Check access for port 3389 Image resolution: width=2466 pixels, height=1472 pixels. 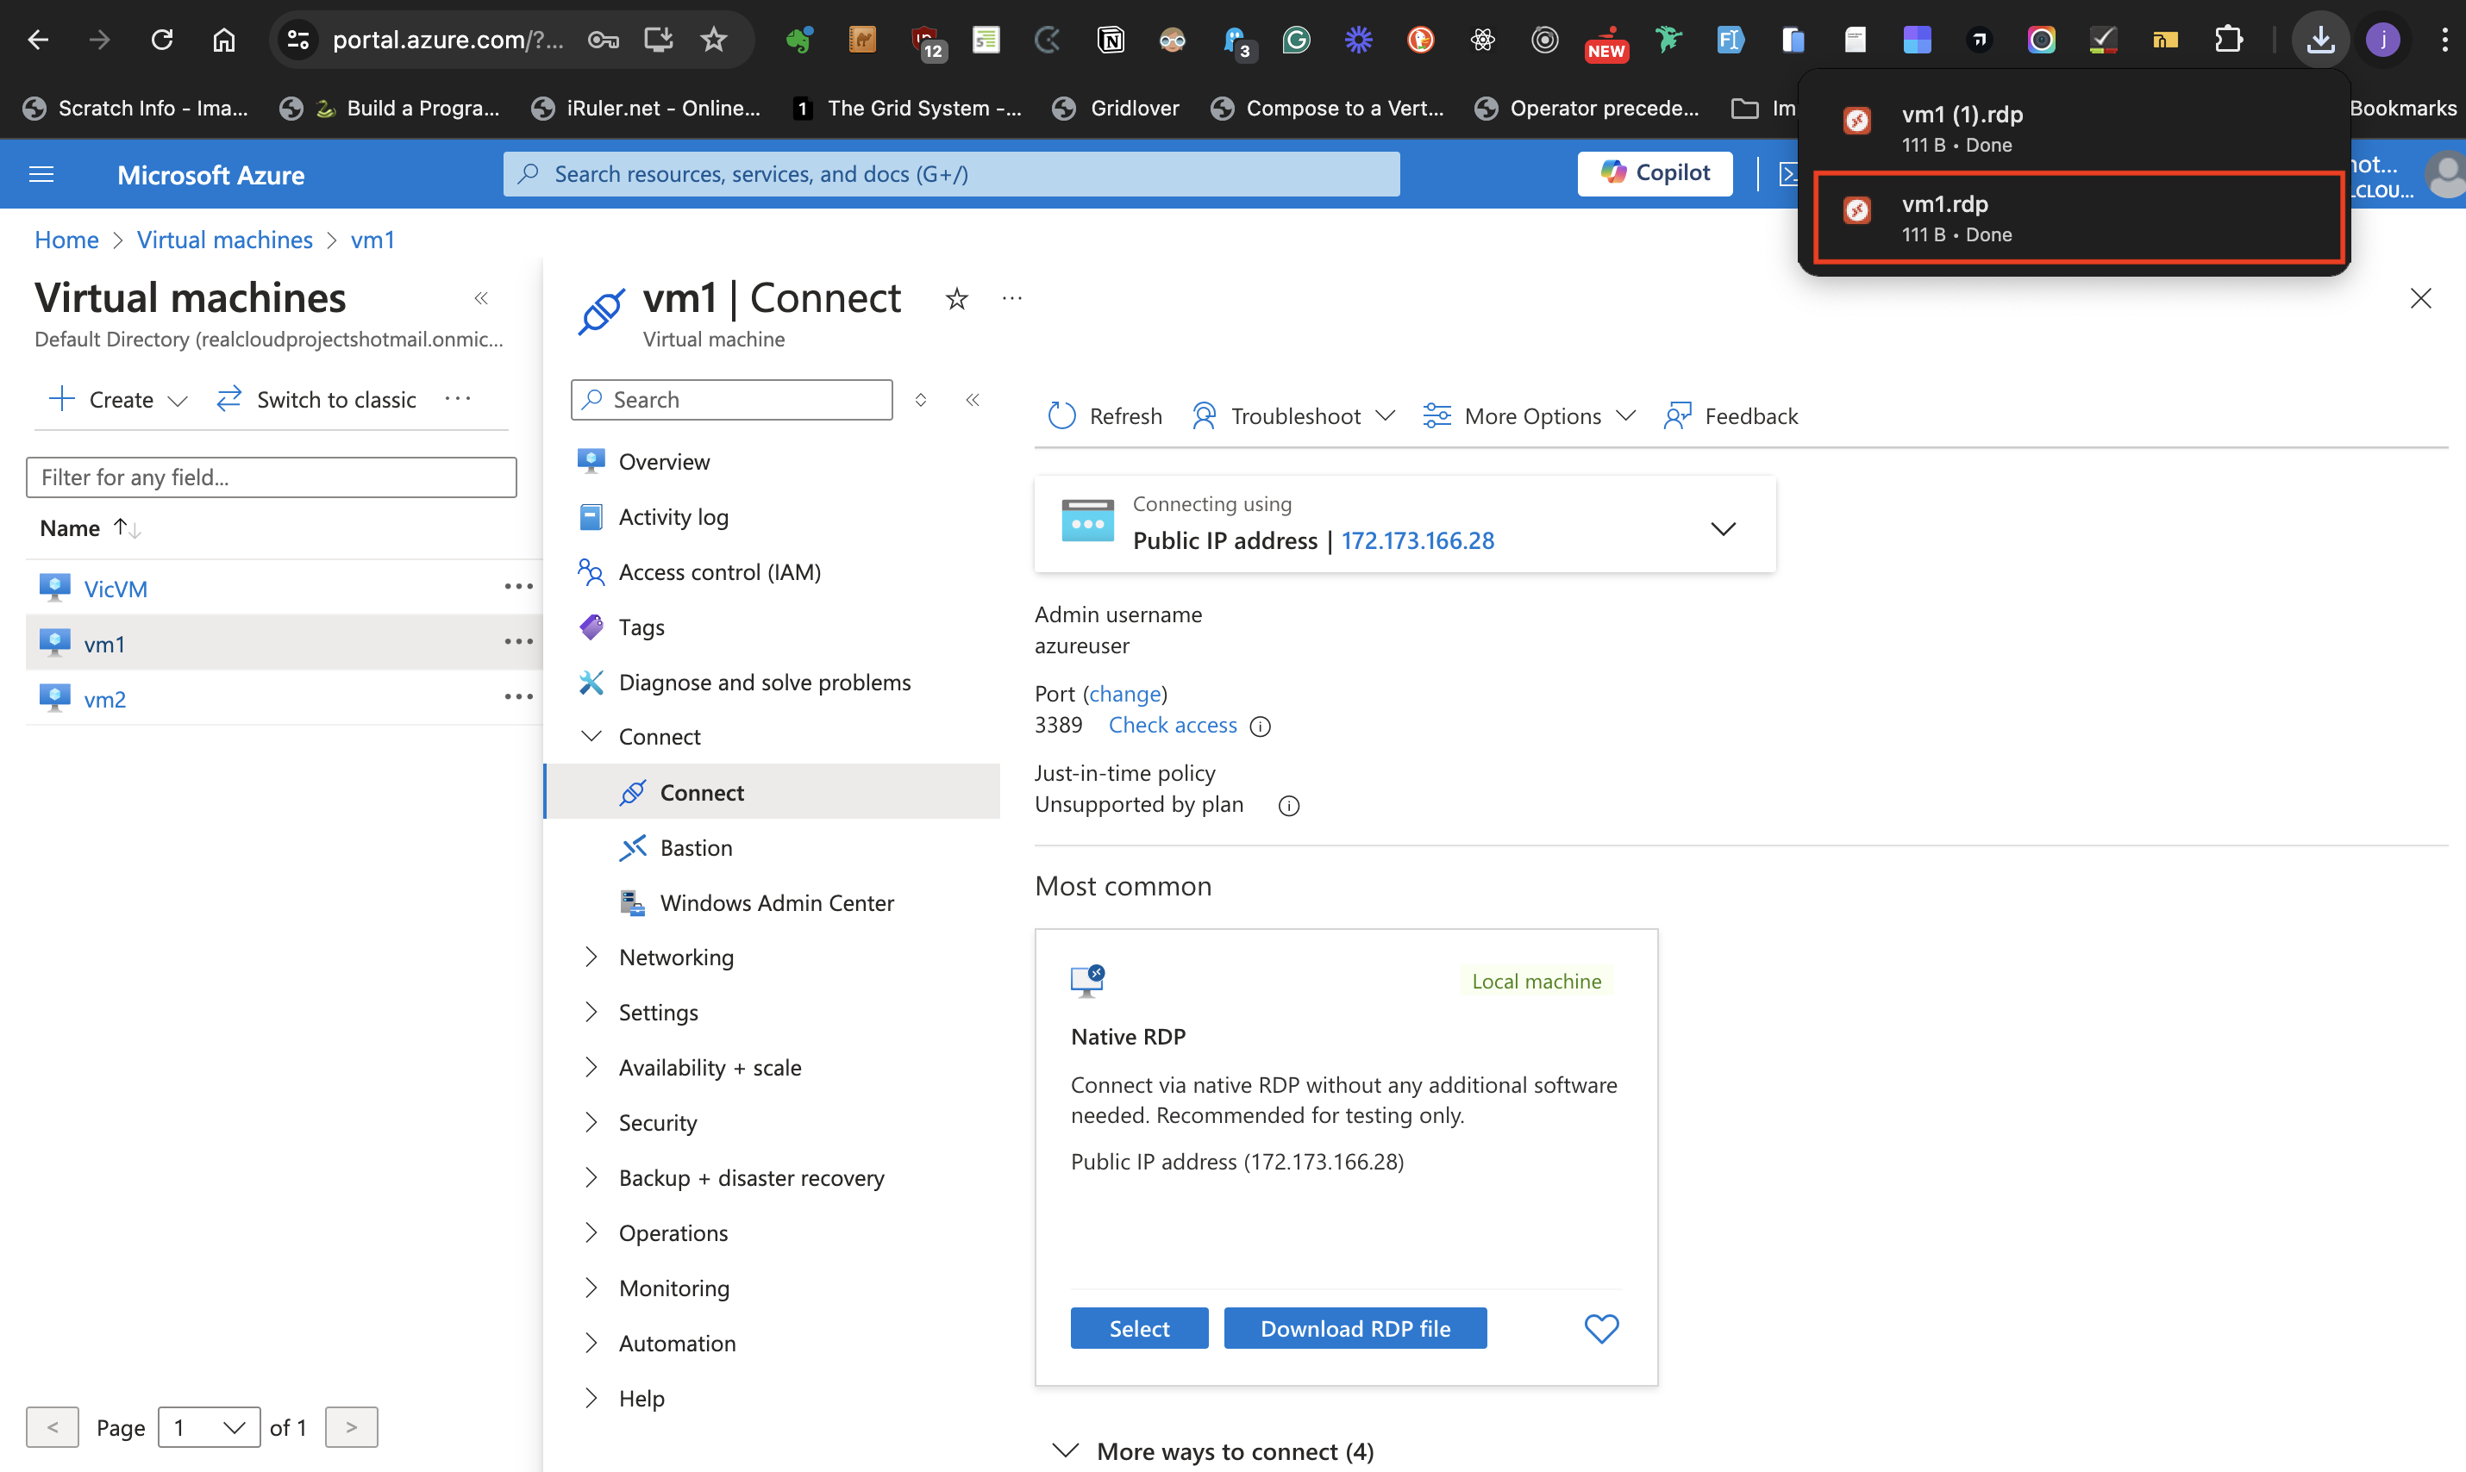1172,725
